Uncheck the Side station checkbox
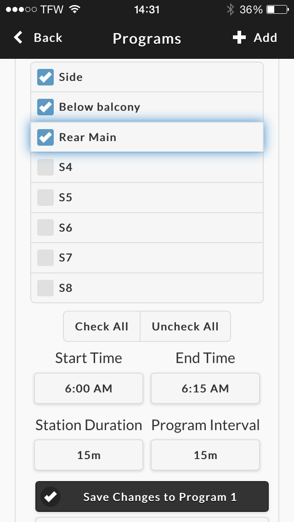Image resolution: width=294 pixels, height=522 pixels. pos(45,77)
